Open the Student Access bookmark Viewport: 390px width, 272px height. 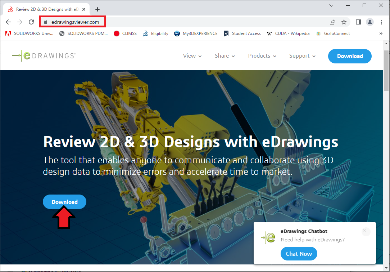(x=242, y=34)
